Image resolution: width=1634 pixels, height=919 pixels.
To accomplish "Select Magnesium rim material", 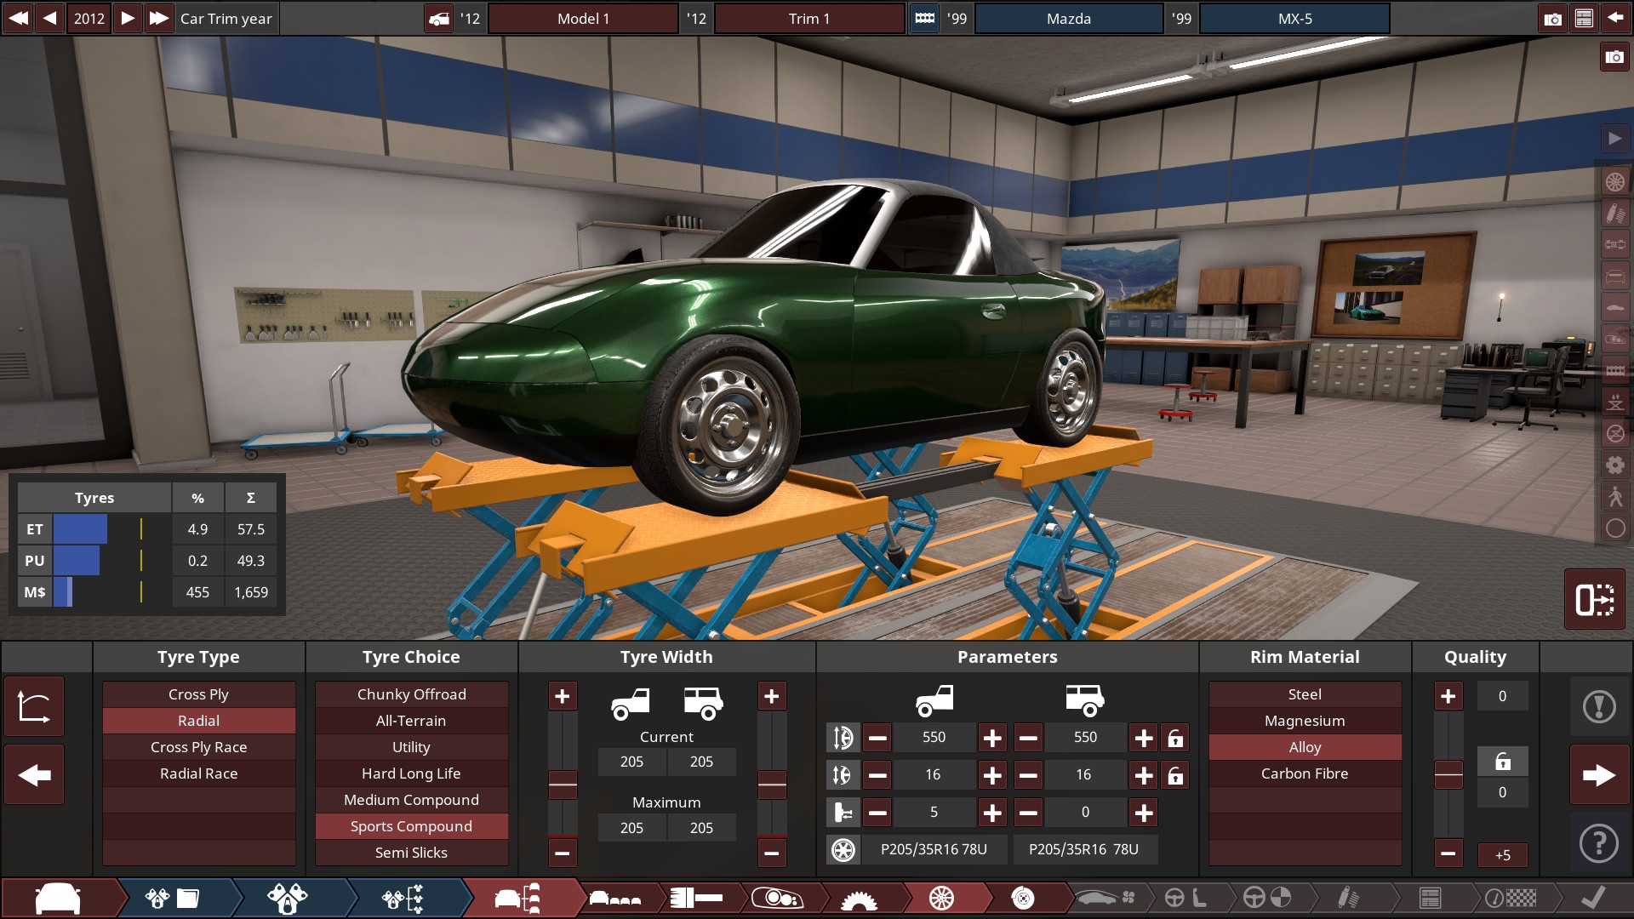I will 1305,721.
